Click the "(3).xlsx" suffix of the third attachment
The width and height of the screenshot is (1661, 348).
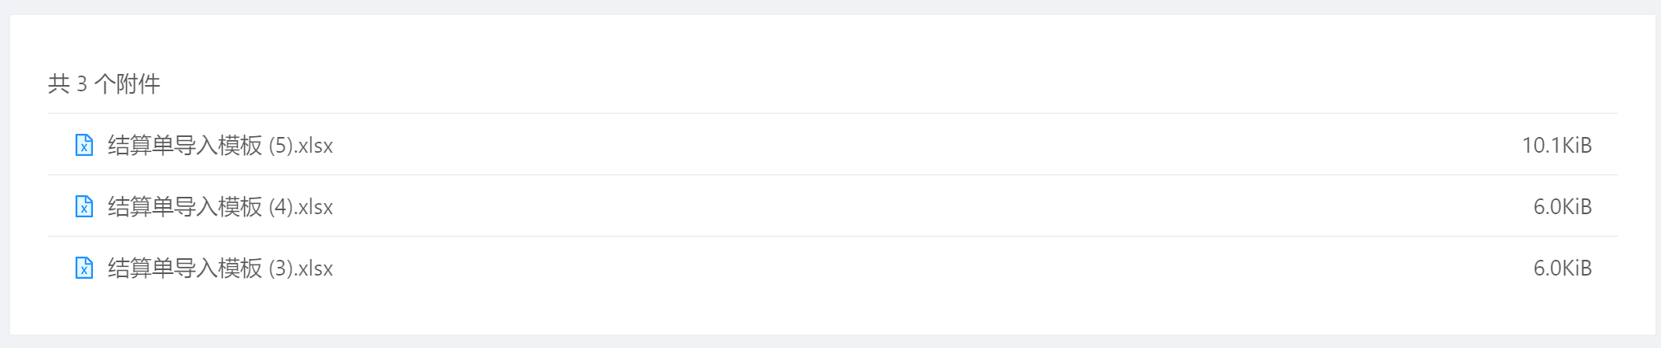301,268
